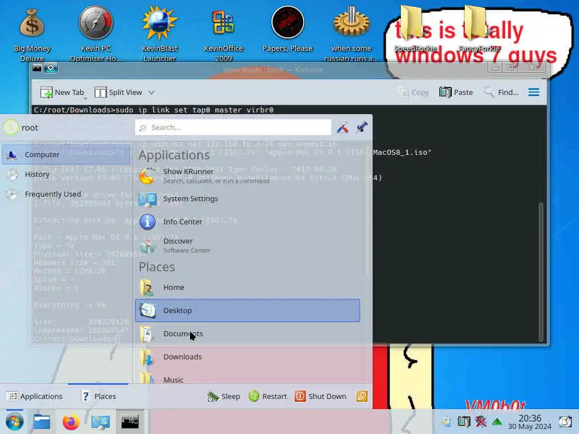Expand hidden tray icons arrow

coord(497,422)
